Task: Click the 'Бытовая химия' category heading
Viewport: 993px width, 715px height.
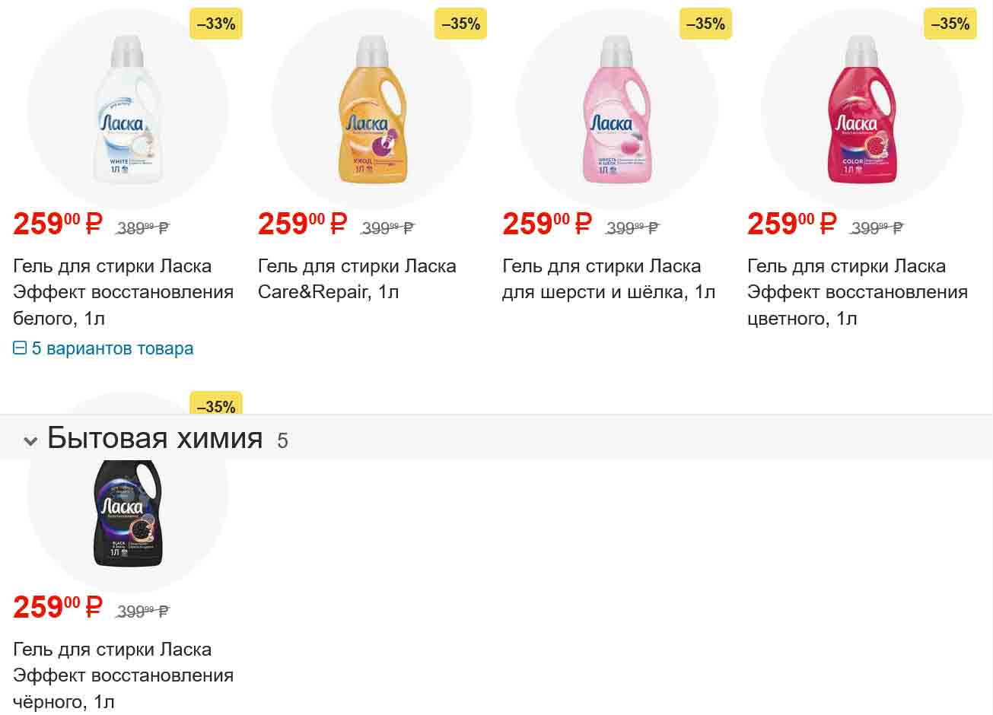Action: click(x=155, y=439)
